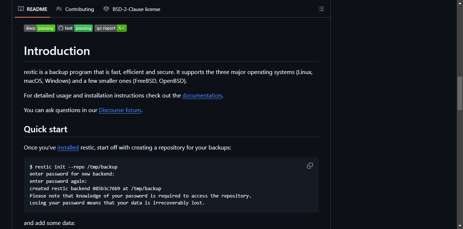
Task: Open the README outline menu icon
Action: [x=321, y=9]
